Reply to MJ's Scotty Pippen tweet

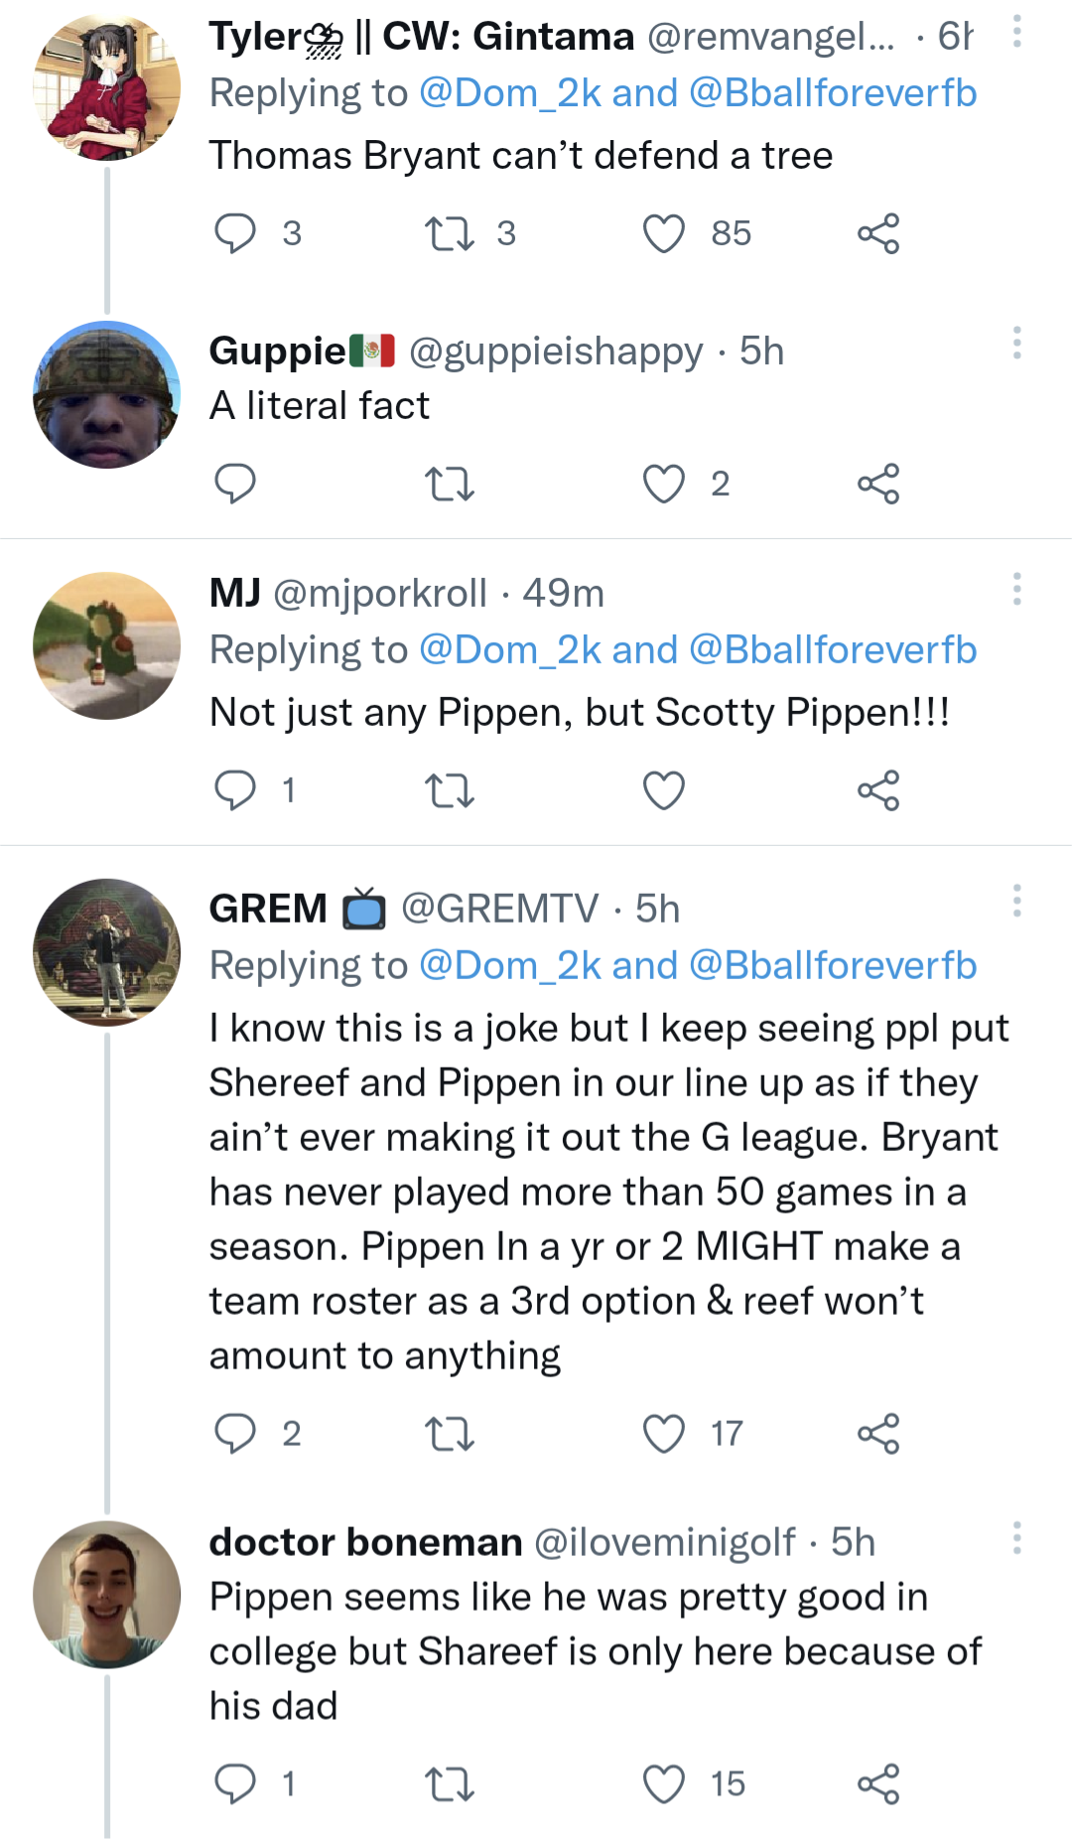point(235,791)
